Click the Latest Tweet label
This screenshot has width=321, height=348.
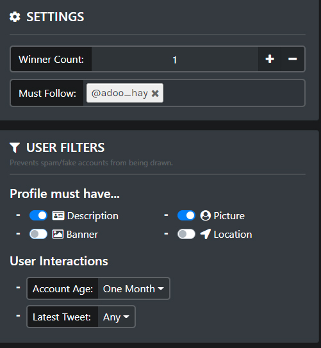point(62,317)
